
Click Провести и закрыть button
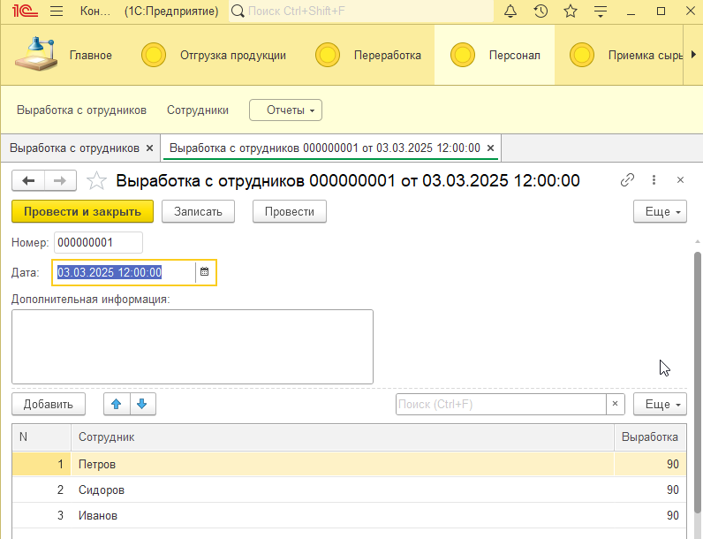pyautogui.click(x=82, y=212)
